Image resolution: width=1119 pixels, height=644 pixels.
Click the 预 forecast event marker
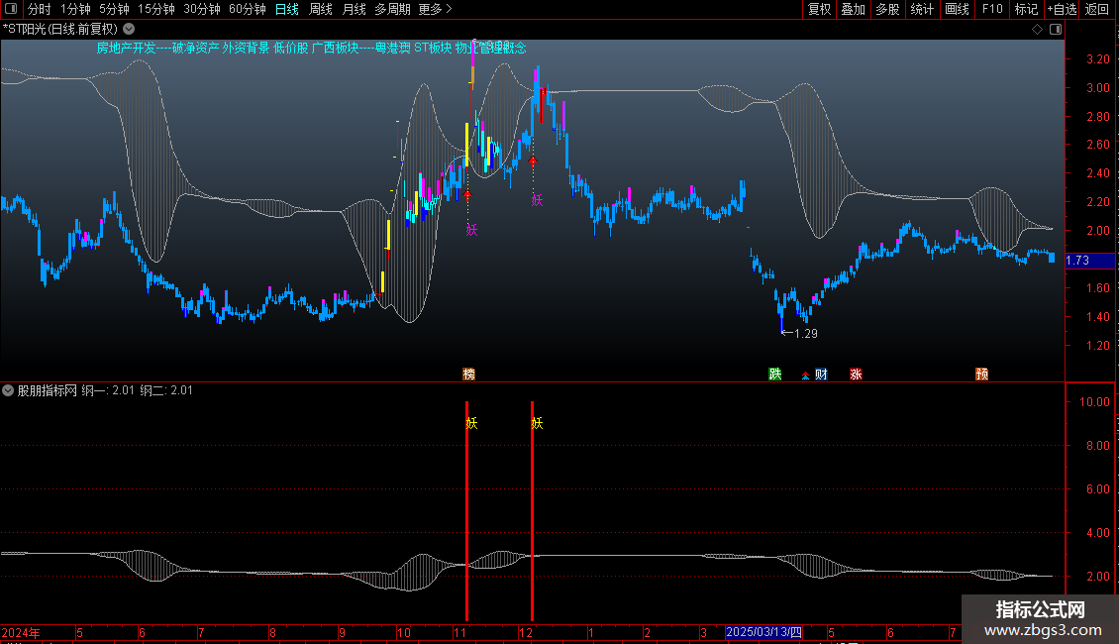pos(982,375)
